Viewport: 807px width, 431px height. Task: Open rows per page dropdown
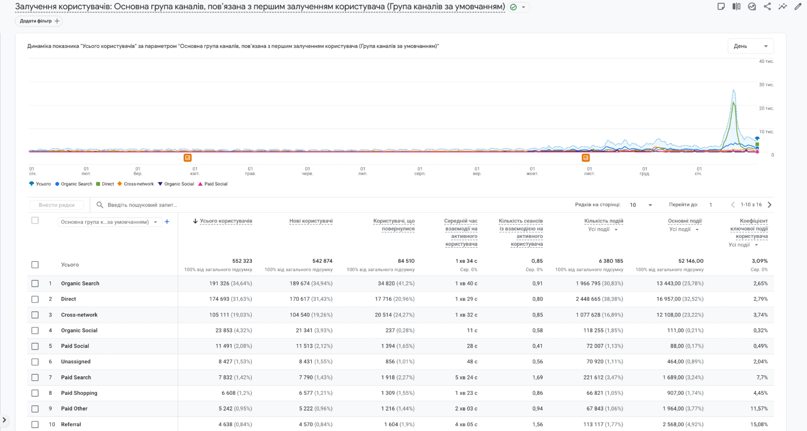[x=641, y=205]
